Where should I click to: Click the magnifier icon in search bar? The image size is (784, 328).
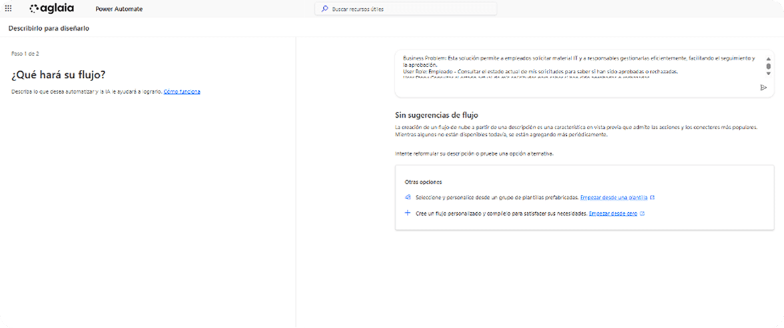(324, 9)
